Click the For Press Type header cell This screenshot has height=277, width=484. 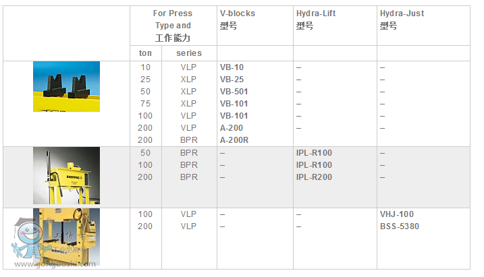(173, 26)
